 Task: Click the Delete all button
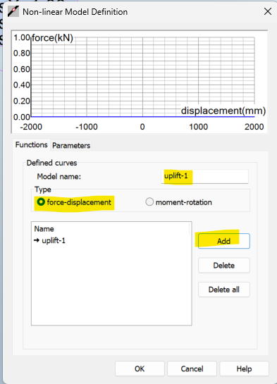[x=224, y=290]
